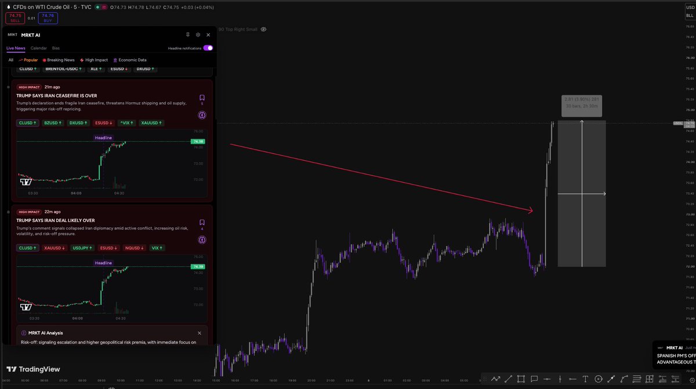
Task: Click the CLUSD tag in ceasefire headline
Action: click(x=28, y=123)
